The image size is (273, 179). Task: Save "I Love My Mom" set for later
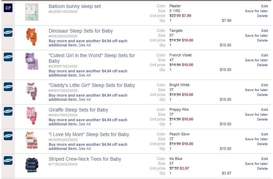(256, 139)
